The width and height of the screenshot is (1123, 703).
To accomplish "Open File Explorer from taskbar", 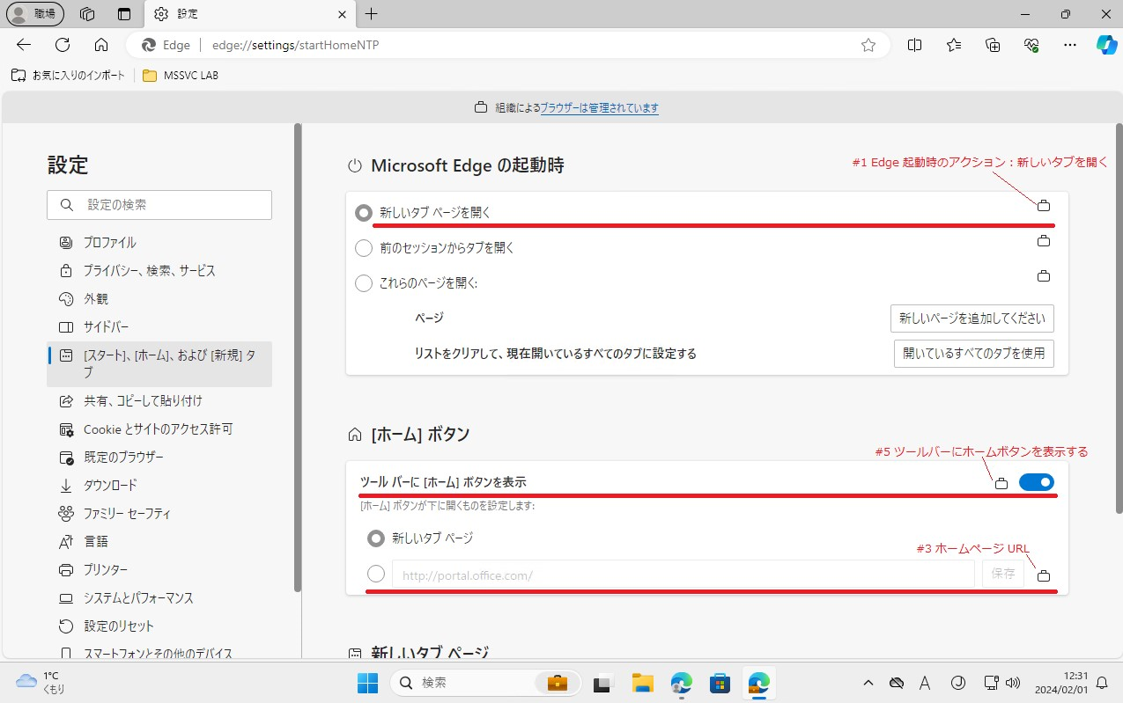I will [642, 683].
